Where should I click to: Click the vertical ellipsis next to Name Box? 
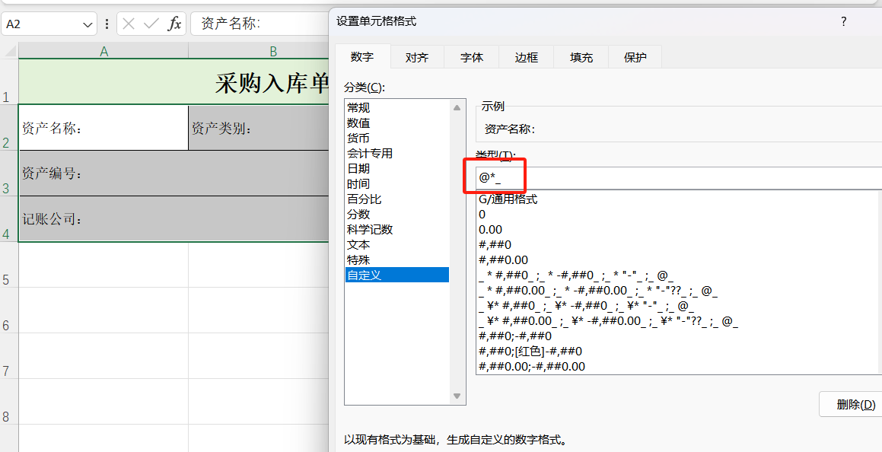(x=108, y=23)
